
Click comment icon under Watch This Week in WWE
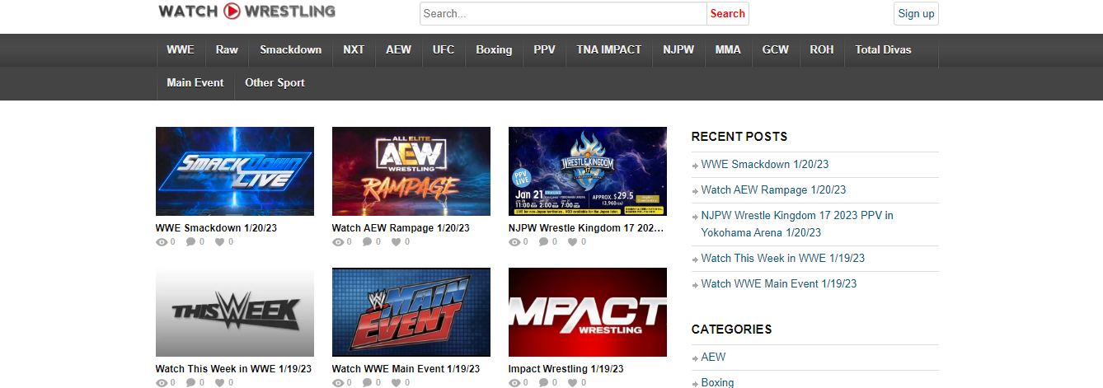pos(190,383)
